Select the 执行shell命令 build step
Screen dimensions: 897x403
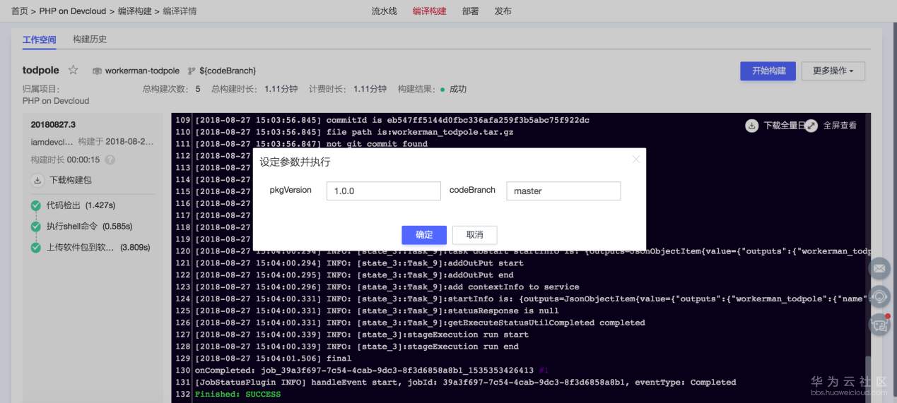[89, 227]
